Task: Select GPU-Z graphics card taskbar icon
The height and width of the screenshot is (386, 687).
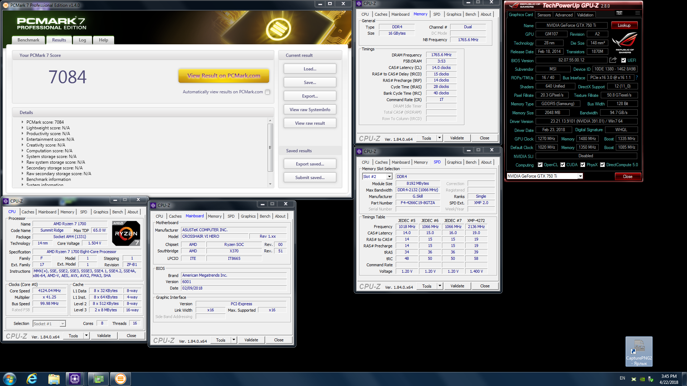Action: (x=98, y=379)
